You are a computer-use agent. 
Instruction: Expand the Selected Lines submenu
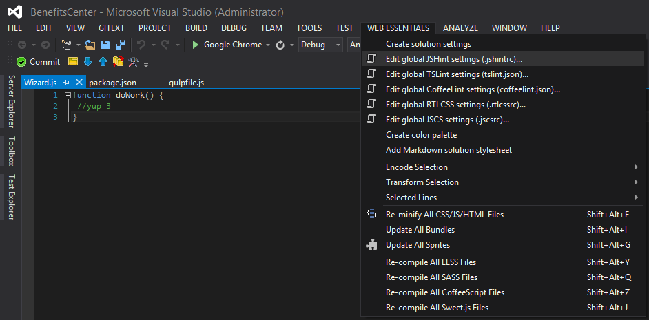click(x=636, y=198)
